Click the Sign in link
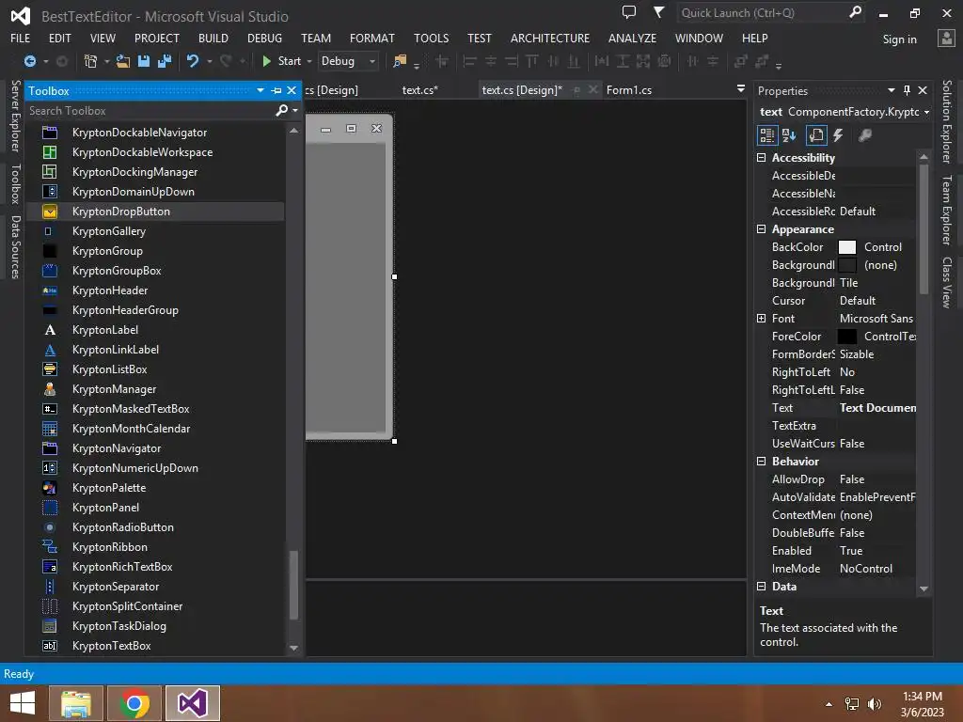Screen dimensions: 963x722 (x=899, y=39)
